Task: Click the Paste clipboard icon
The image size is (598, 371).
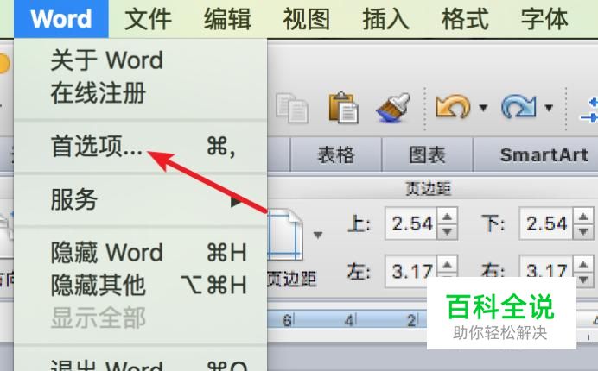Action: [343, 107]
